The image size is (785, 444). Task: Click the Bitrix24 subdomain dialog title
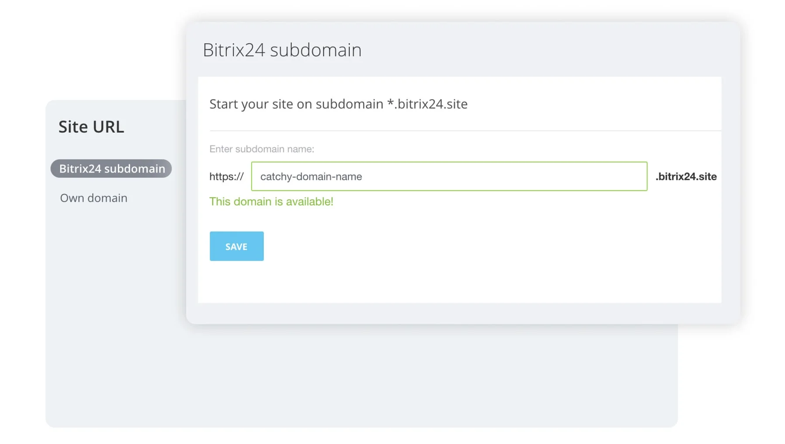click(x=282, y=50)
